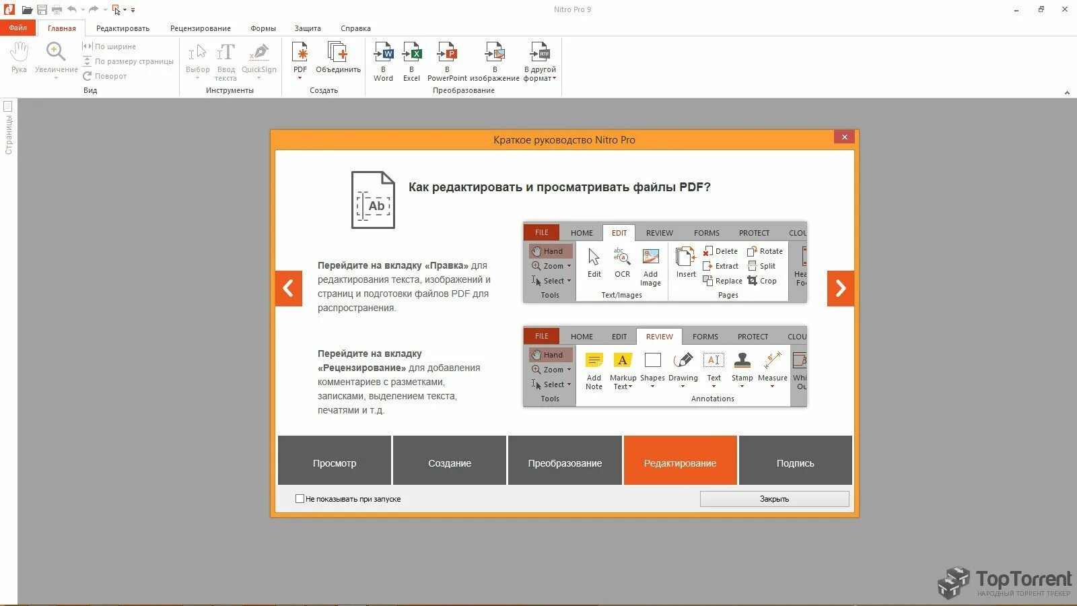Open the Редактирование guide section
This screenshot has height=606, width=1077.
click(x=680, y=461)
